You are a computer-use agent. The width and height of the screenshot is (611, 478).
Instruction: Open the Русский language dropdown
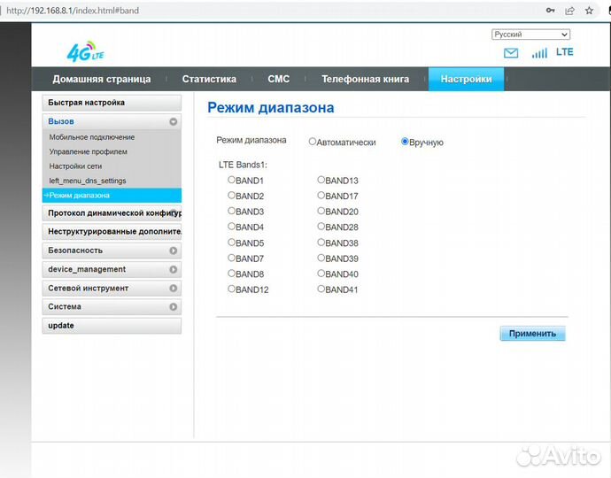point(530,35)
